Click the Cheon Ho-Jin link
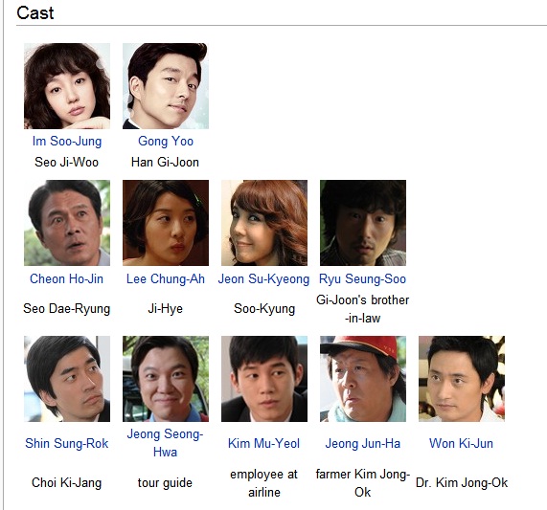This screenshot has width=547, height=510. (67, 278)
